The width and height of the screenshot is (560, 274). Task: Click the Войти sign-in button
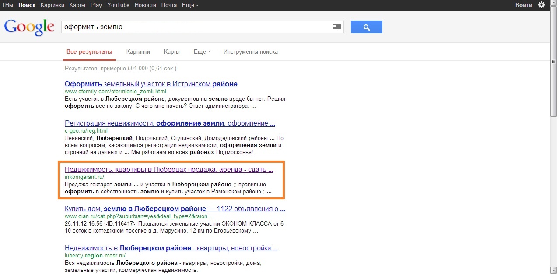pos(524,5)
